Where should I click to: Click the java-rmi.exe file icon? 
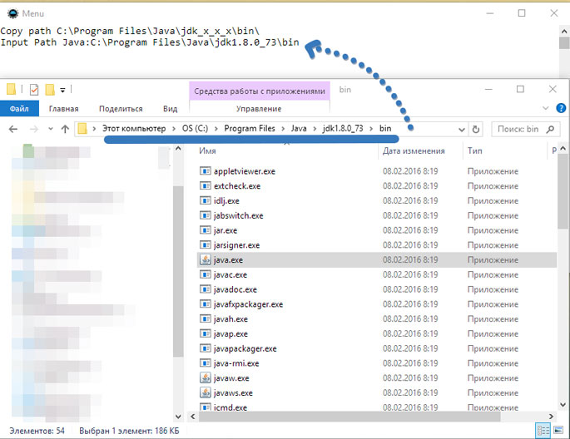tap(205, 363)
